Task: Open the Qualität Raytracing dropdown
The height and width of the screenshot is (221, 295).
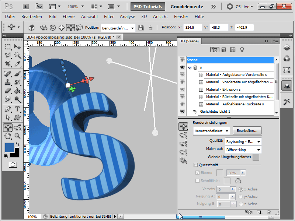Action: coord(243,142)
